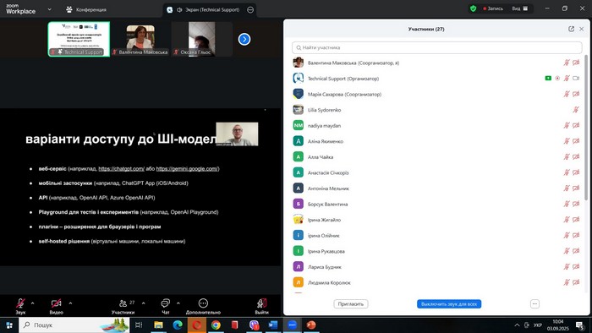592x333 pixels.
Task: Click the Найти участника search field
Action: tap(437, 47)
